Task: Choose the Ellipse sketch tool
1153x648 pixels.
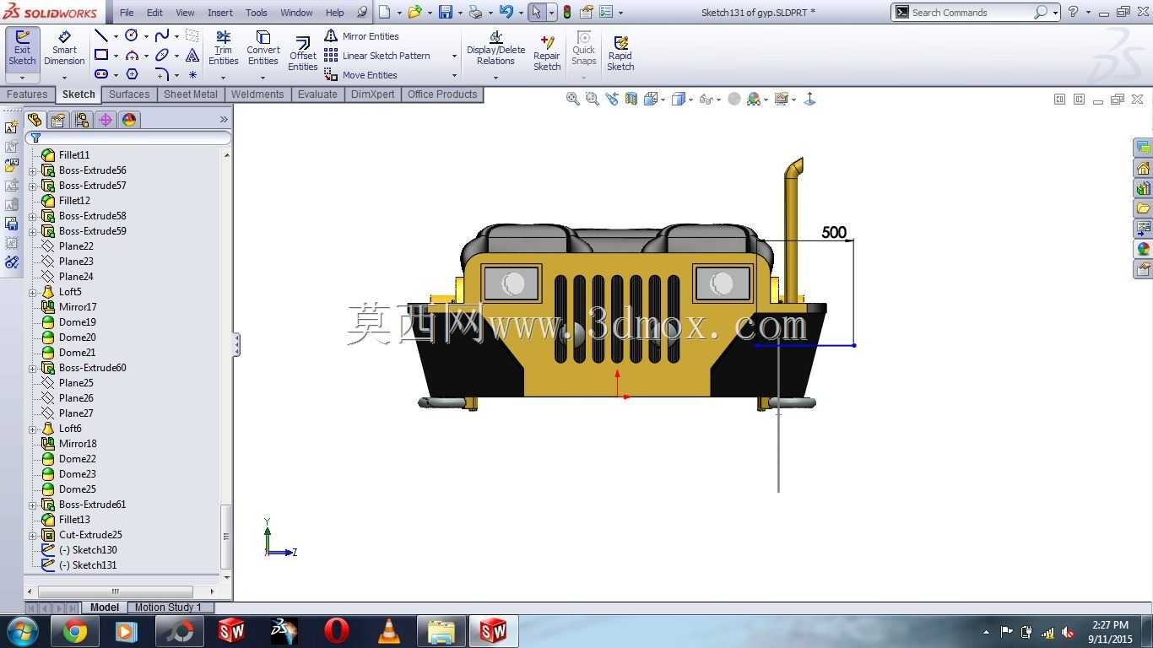Action: (x=162, y=55)
